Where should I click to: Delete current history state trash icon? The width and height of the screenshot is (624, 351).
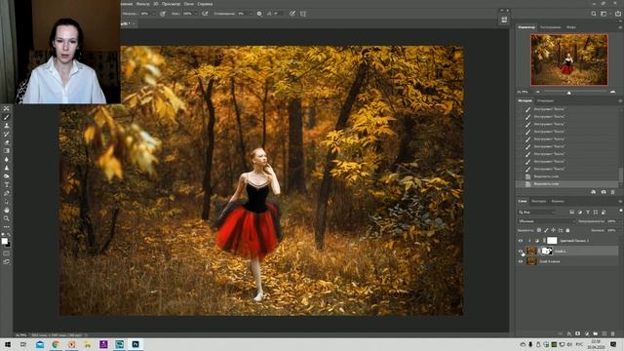tap(613, 192)
